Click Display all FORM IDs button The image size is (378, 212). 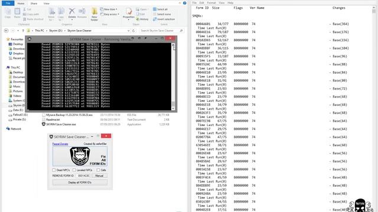tap(80, 183)
